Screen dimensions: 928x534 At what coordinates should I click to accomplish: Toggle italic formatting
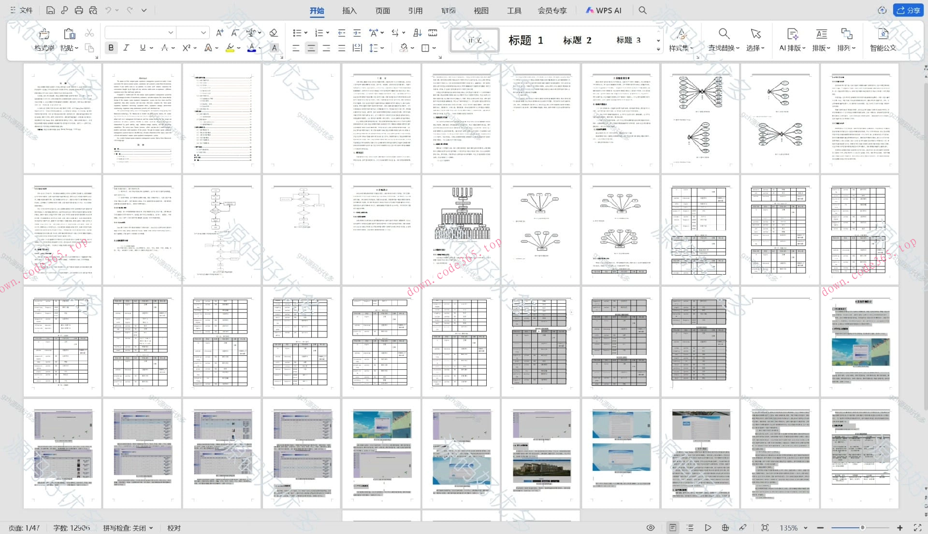[x=126, y=48]
